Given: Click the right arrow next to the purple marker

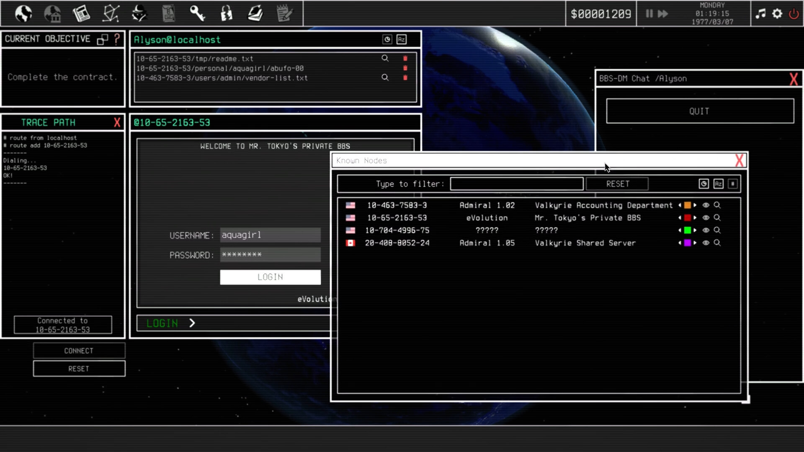Looking at the screenshot, I should pyautogui.click(x=695, y=243).
